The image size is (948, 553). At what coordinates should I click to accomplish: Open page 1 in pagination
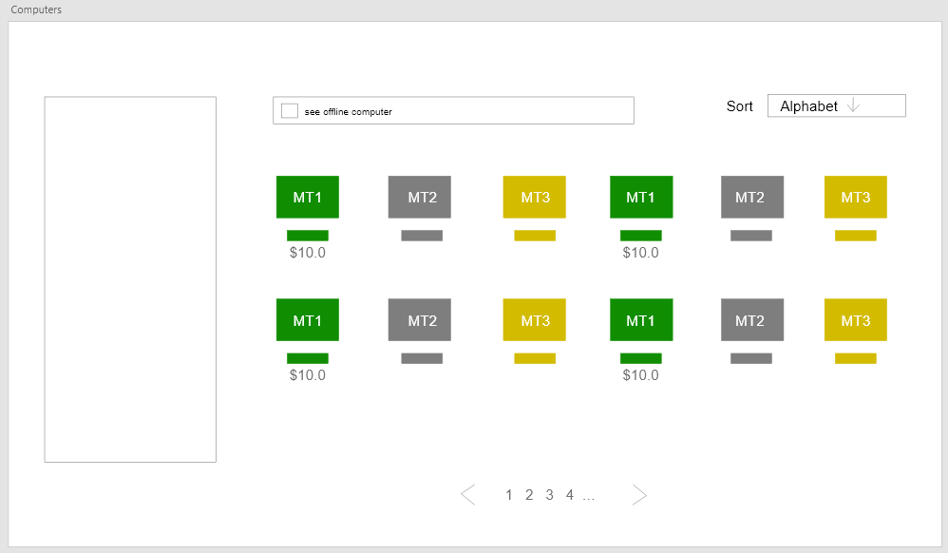pyautogui.click(x=509, y=495)
